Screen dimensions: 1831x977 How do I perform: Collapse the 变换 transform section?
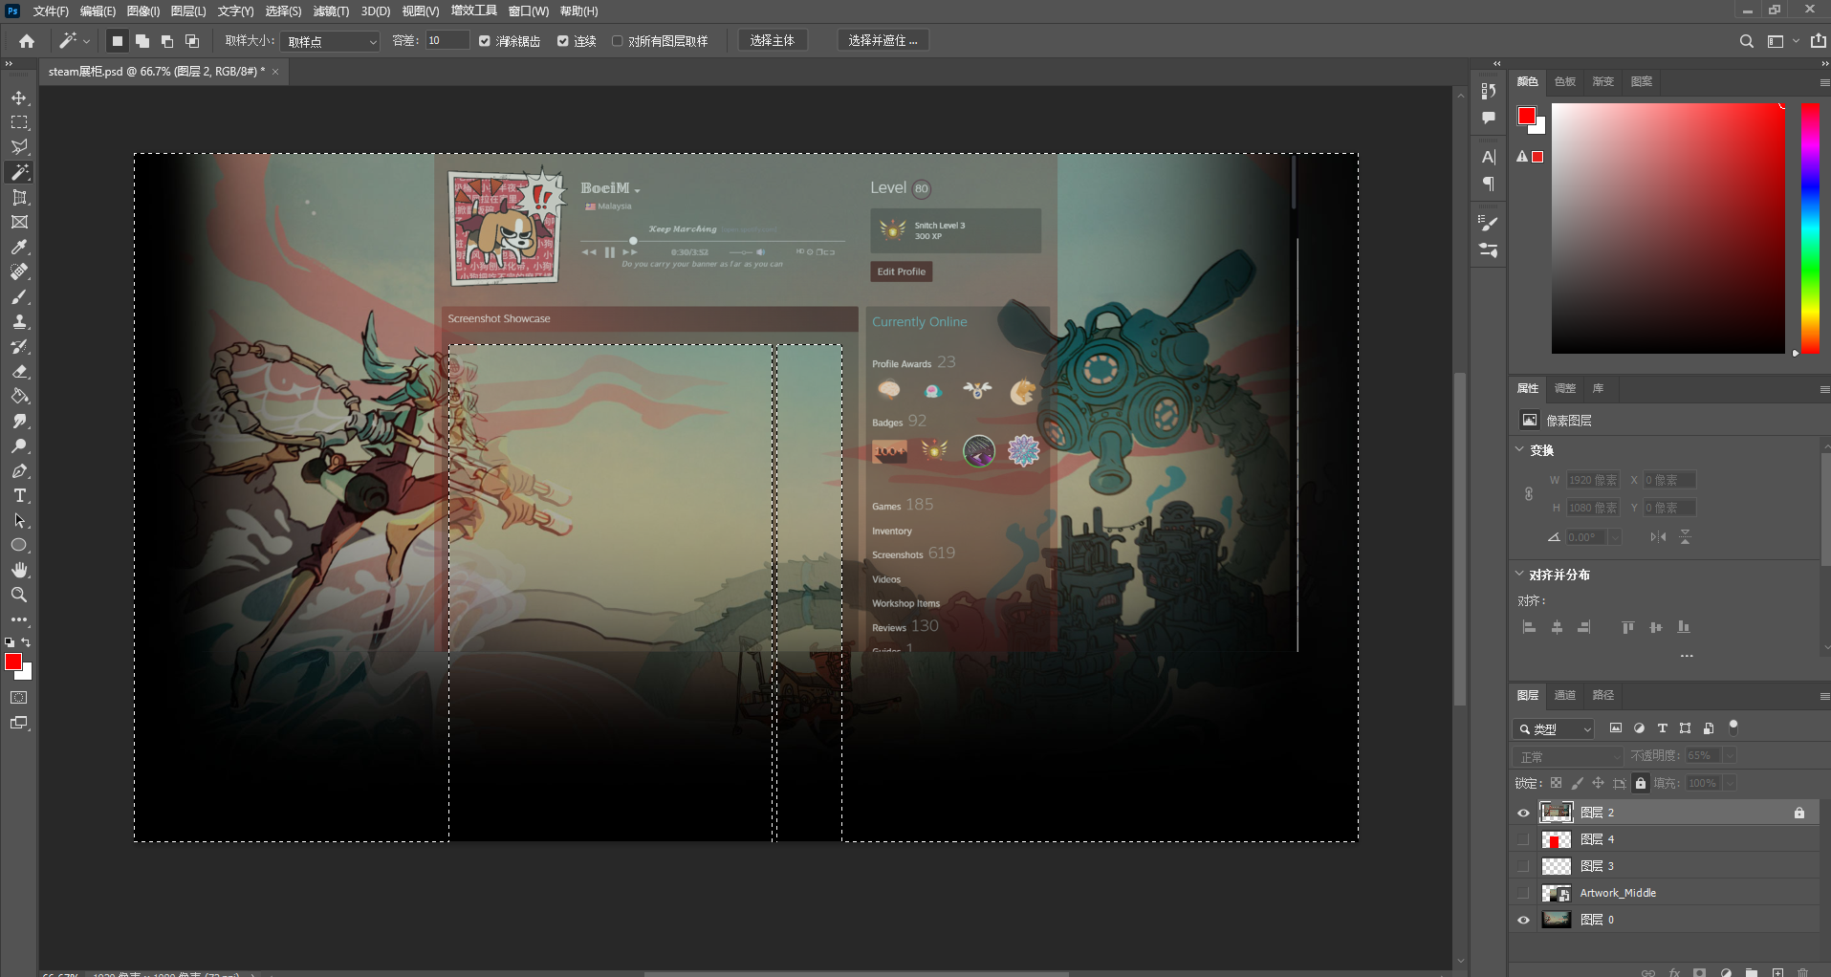(x=1520, y=449)
